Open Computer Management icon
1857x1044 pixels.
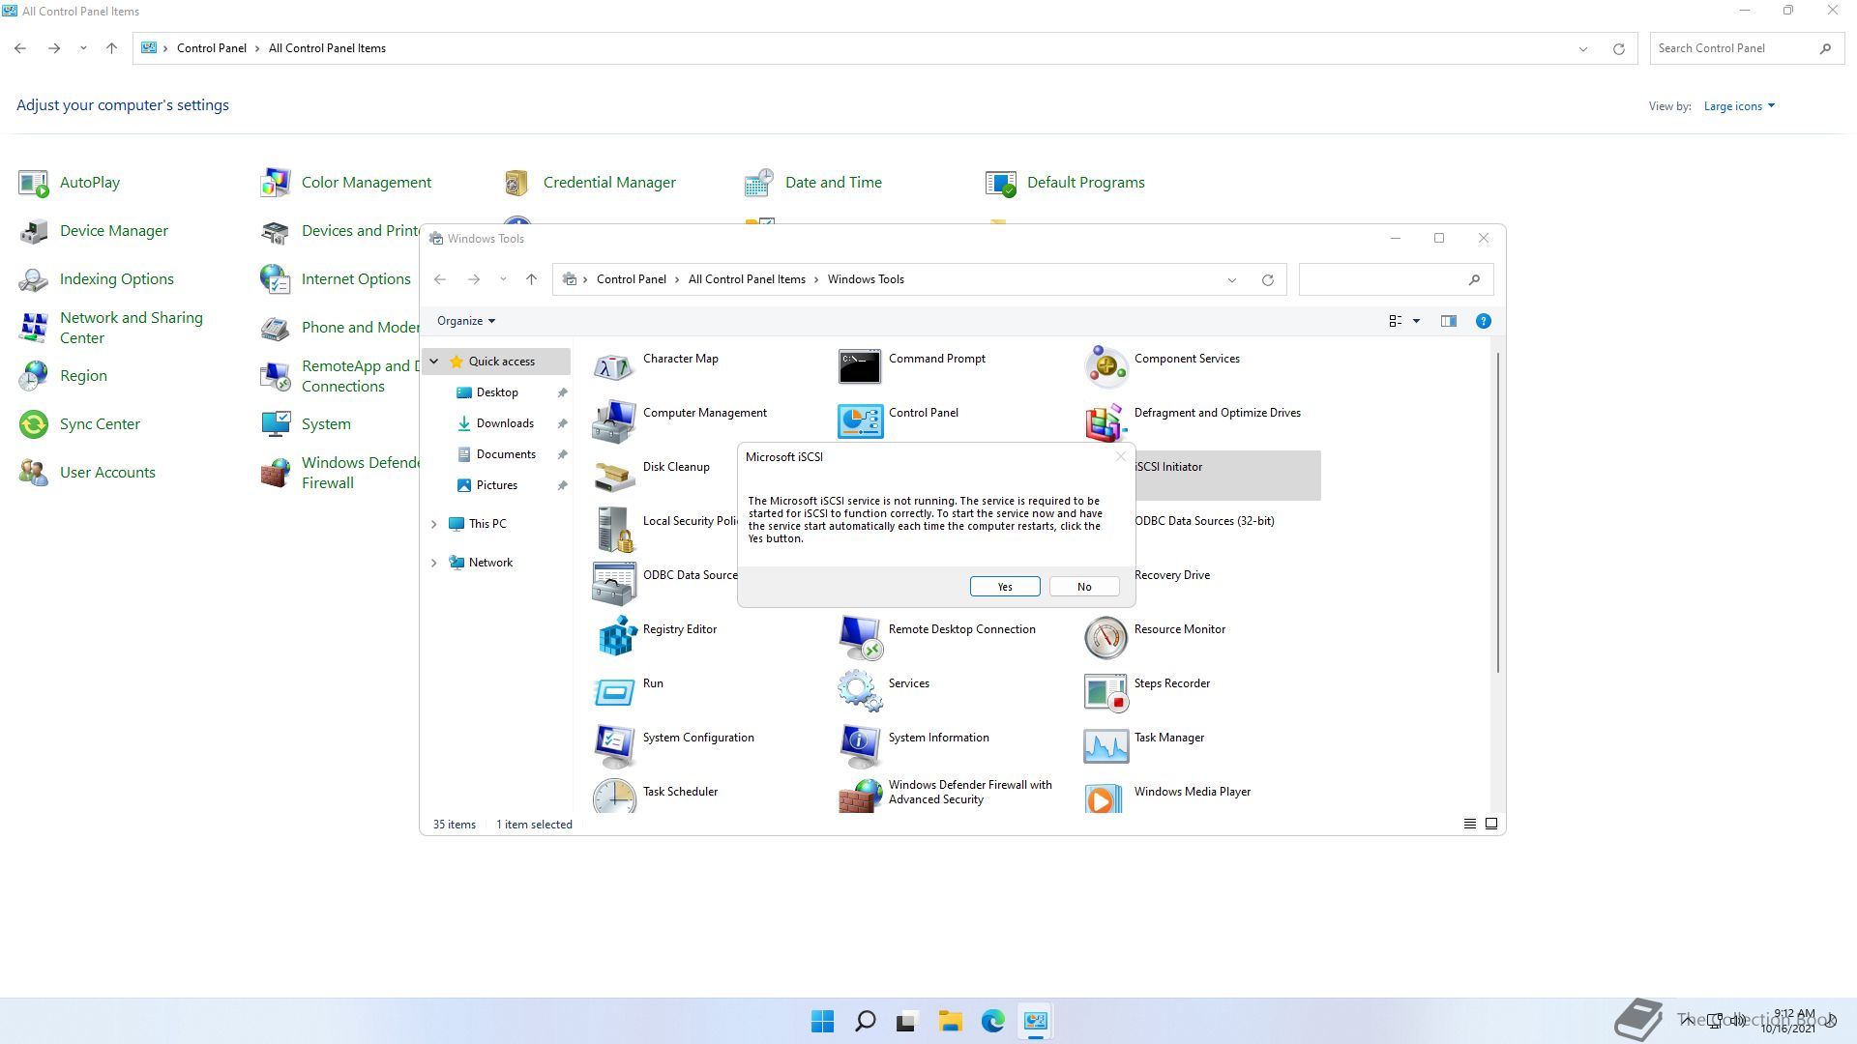coord(614,421)
